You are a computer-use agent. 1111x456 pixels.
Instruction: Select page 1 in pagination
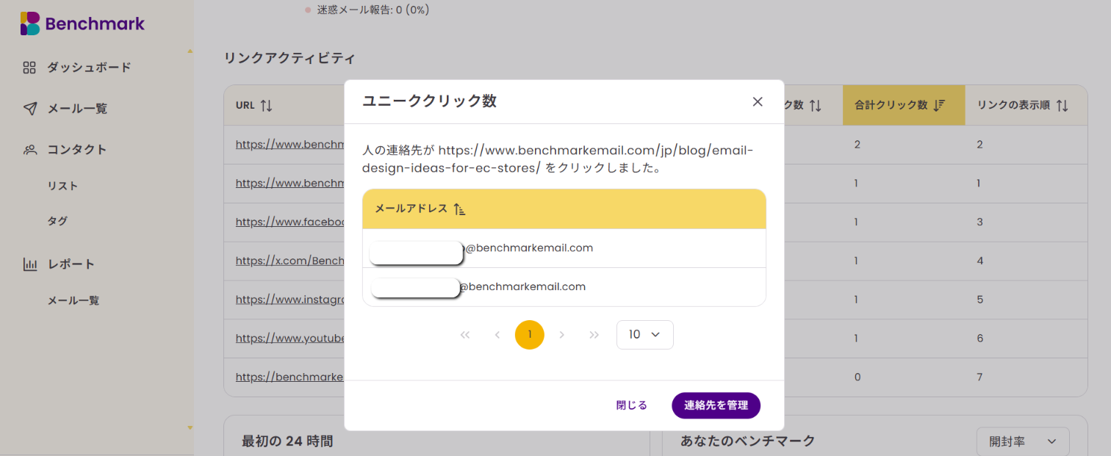(x=530, y=335)
